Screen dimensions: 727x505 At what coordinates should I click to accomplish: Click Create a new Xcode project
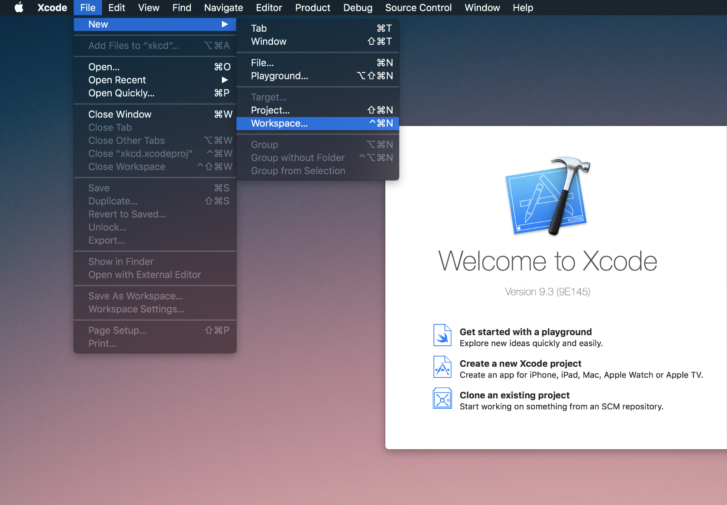pyautogui.click(x=520, y=363)
